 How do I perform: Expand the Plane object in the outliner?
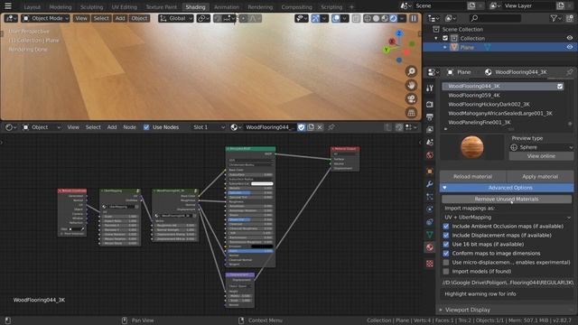tap(445, 47)
